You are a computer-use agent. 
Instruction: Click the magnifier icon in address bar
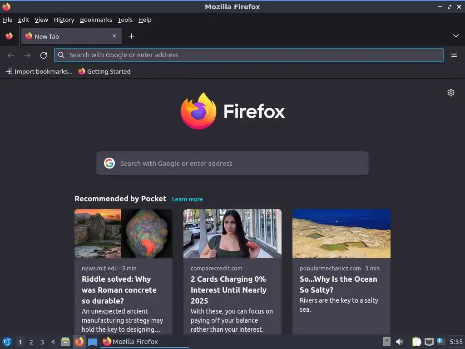pos(61,55)
